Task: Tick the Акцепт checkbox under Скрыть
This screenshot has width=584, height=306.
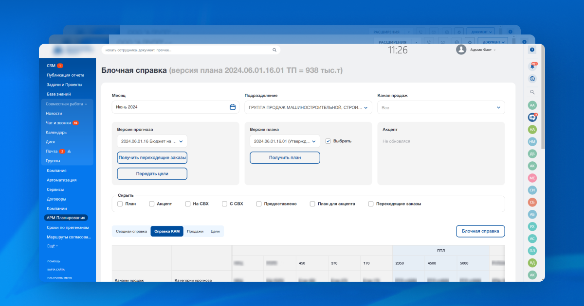Action: point(151,204)
